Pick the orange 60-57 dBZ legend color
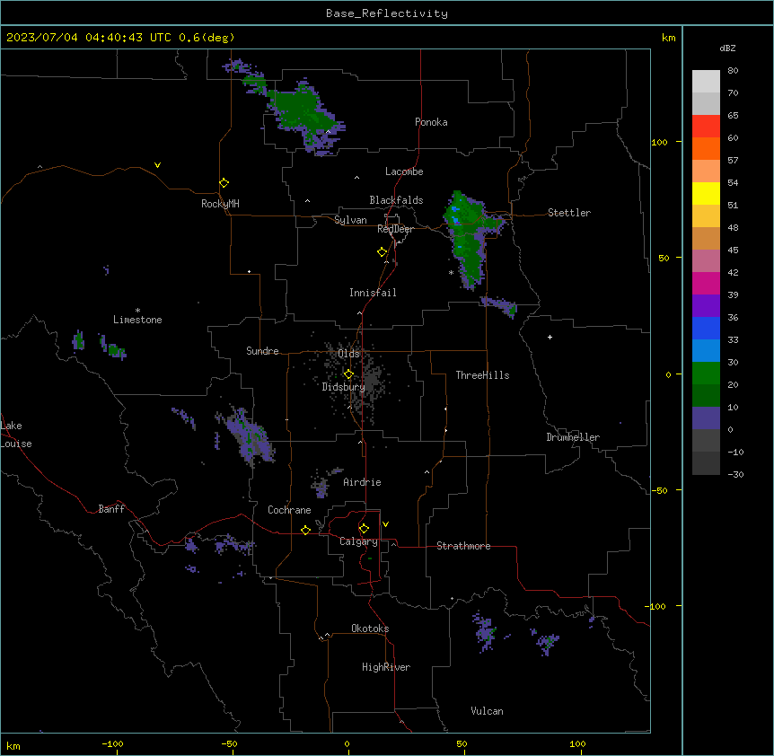This screenshot has width=774, height=756. pos(706,148)
